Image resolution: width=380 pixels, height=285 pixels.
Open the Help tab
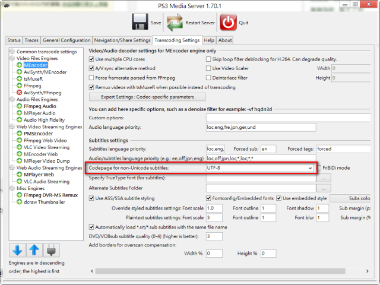(x=209, y=40)
